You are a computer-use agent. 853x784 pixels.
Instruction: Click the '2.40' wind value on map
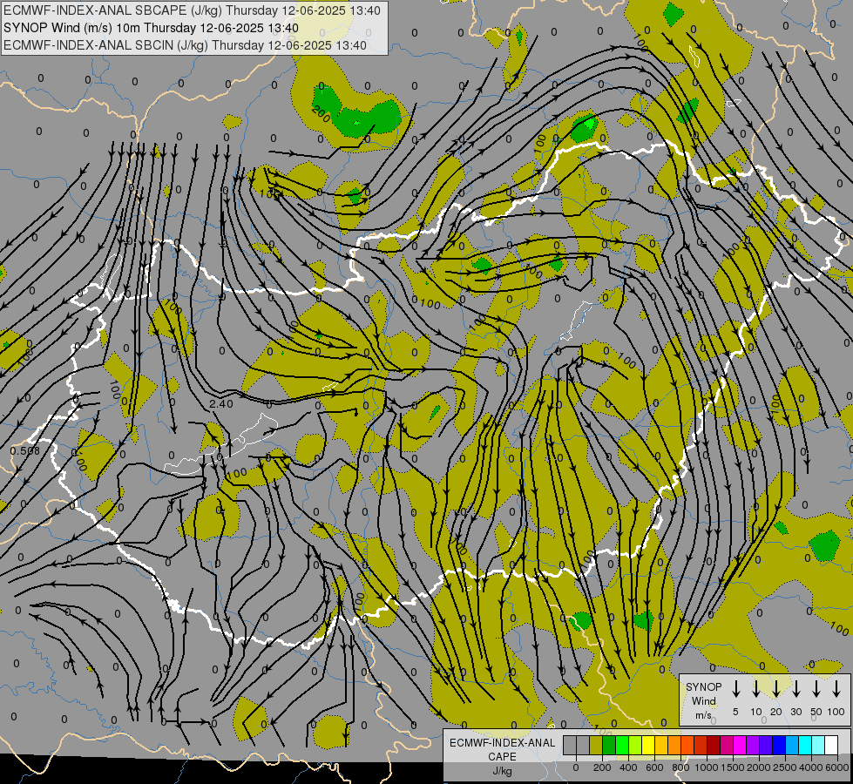pyautogui.click(x=220, y=403)
